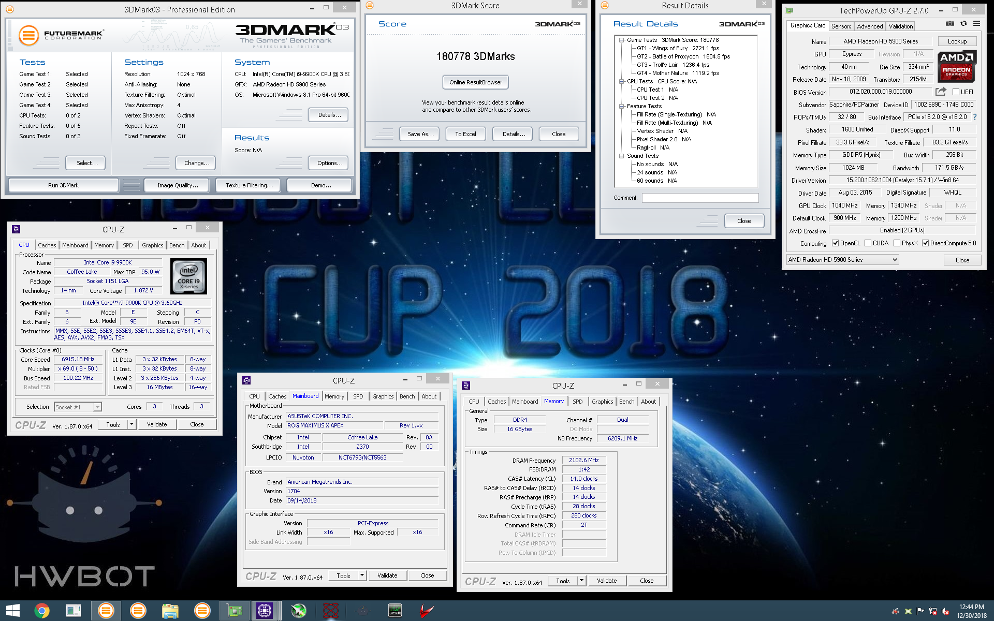Click green globe arrow taskbar icon
Viewport: 994px width, 621px height.
tap(299, 611)
